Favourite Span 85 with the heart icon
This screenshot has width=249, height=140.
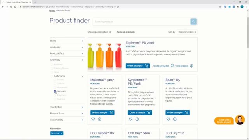click(168, 119)
